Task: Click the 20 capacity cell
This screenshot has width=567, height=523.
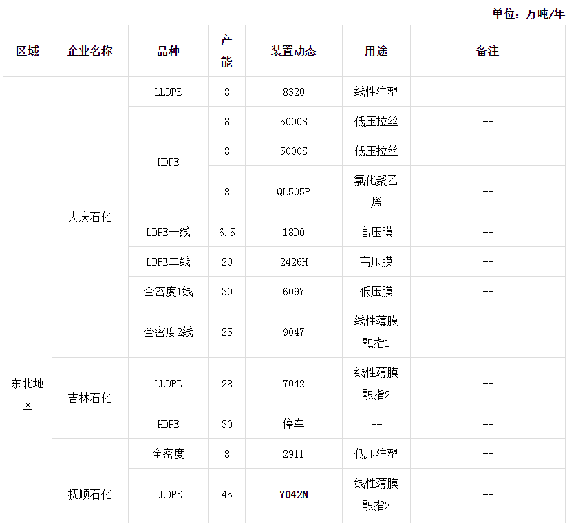Action: coord(226,262)
